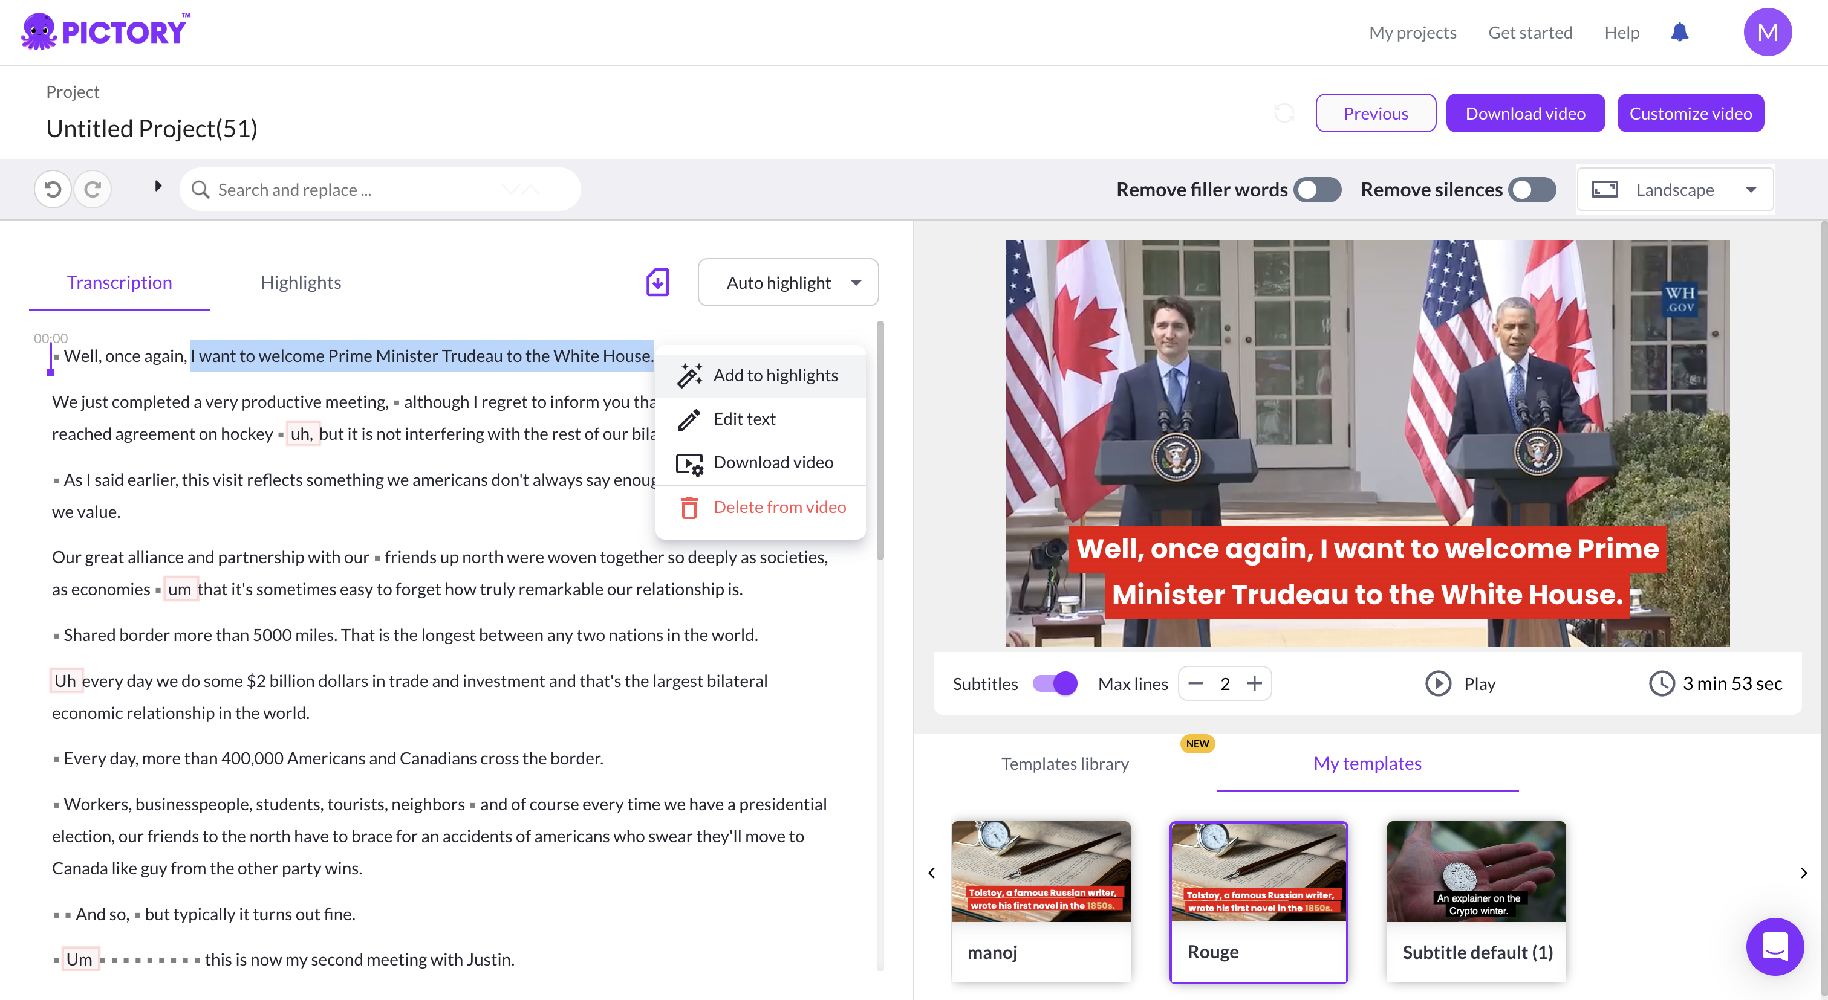Click the download transcript file icon
The image size is (1828, 1000).
(657, 282)
